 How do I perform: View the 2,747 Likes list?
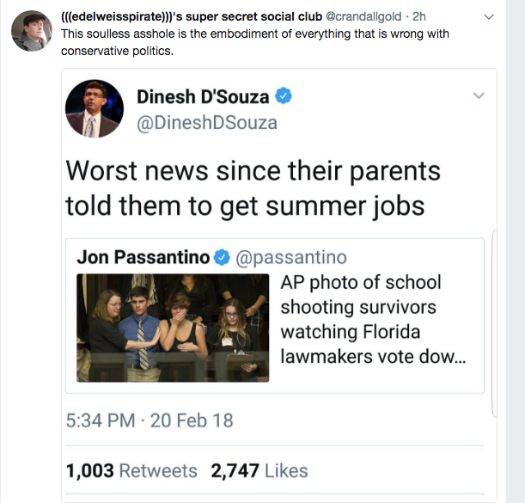[259, 470]
